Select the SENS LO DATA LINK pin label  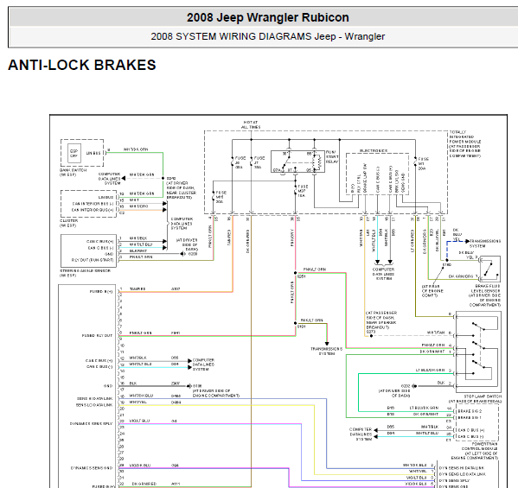pyautogui.click(x=94, y=405)
